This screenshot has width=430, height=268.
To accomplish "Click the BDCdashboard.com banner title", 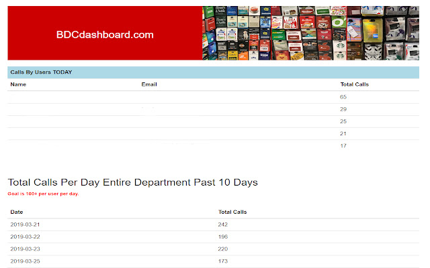I will pos(105,35).
